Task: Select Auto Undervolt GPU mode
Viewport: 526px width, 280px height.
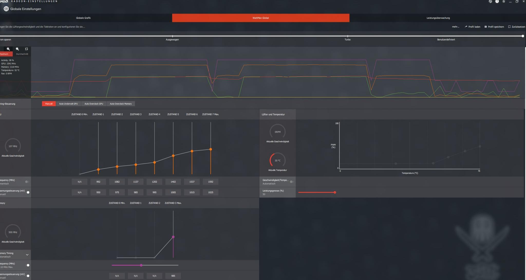Action: pyautogui.click(x=68, y=104)
